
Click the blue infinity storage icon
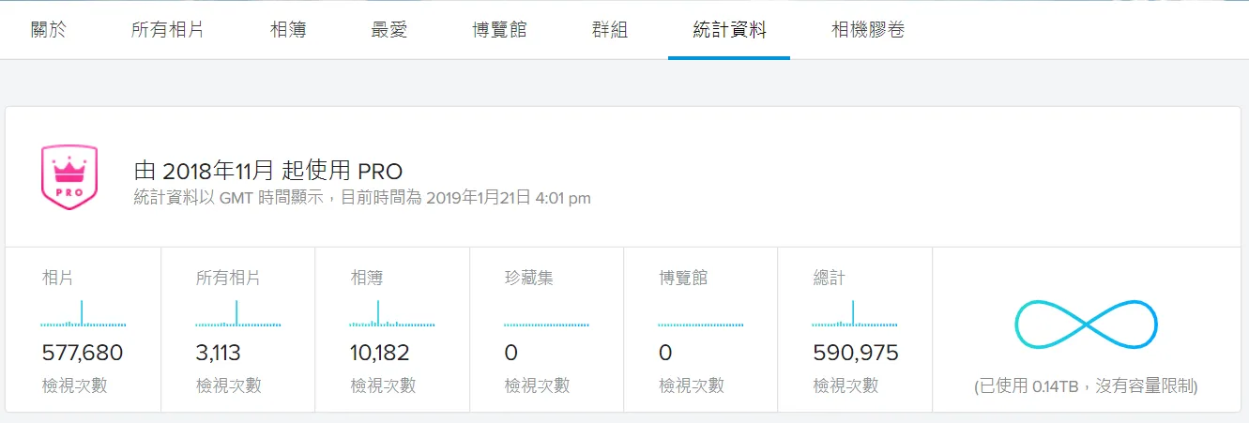1086,325
